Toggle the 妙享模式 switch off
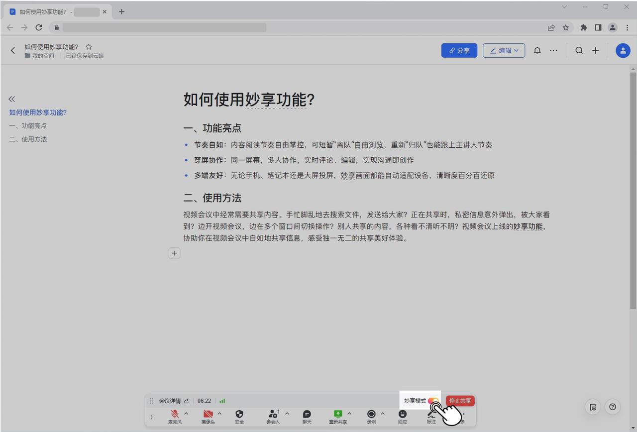Viewport: 637px width, 432px height. tap(433, 401)
